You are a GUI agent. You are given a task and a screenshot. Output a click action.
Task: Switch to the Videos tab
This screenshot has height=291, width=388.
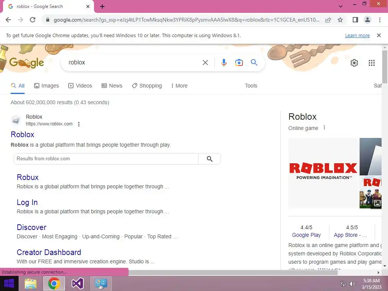pos(80,86)
